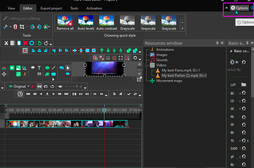254x168 pixels.
Task: Toggle select all objects frame icon
Action: [x=25, y=50]
